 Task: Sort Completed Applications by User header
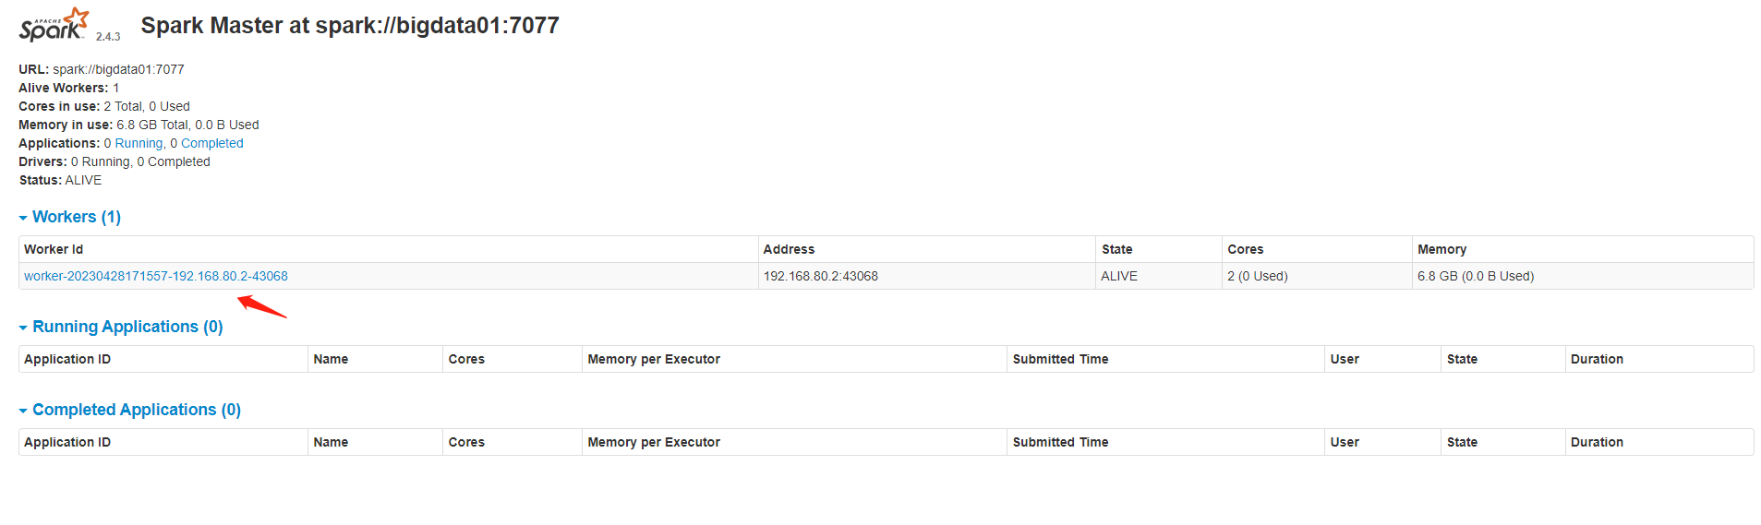tap(1345, 442)
